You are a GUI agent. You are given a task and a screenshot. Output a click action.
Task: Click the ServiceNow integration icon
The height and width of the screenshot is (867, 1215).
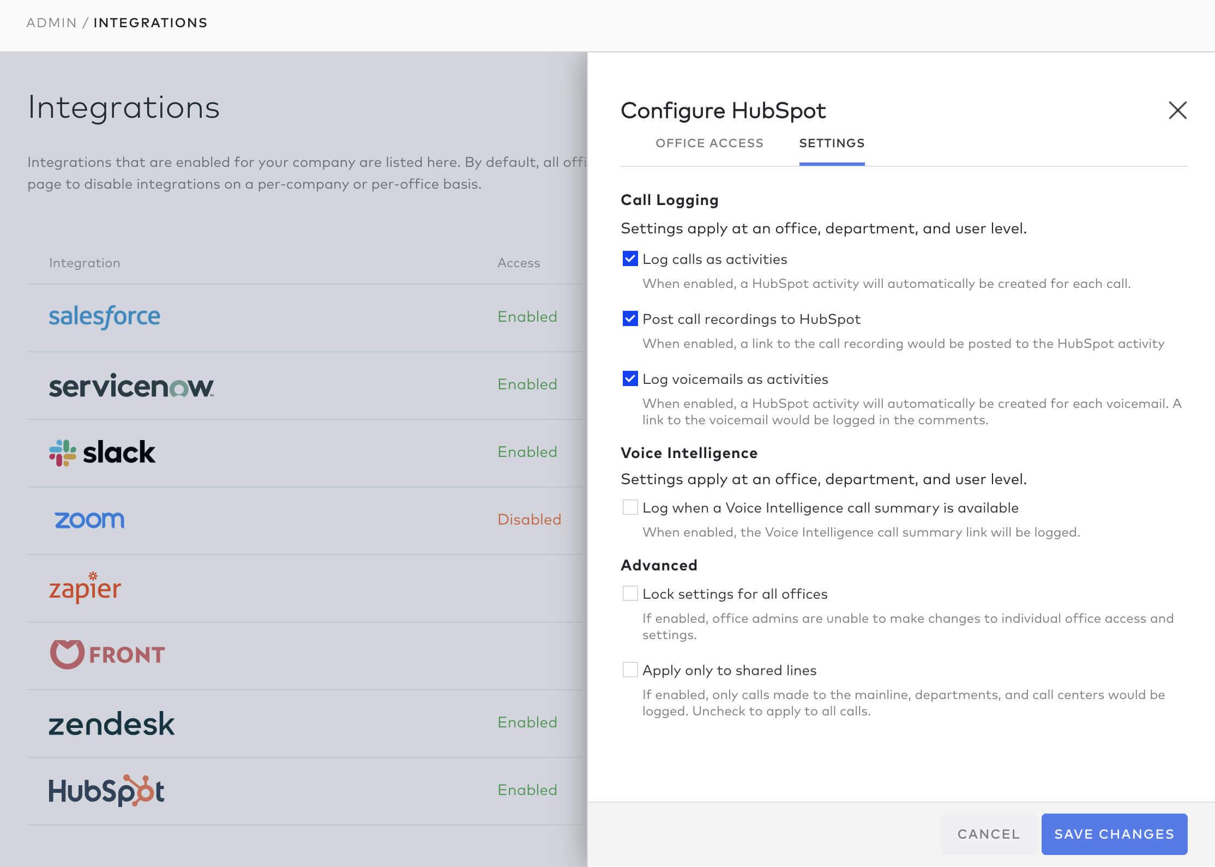(x=131, y=385)
